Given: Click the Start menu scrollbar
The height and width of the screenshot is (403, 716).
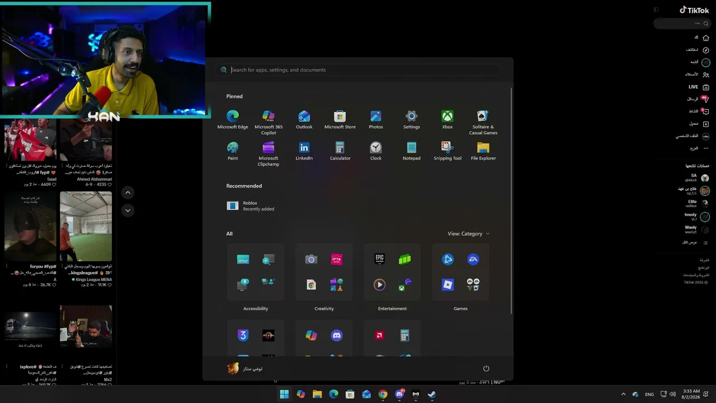Looking at the screenshot, I should [x=511, y=201].
